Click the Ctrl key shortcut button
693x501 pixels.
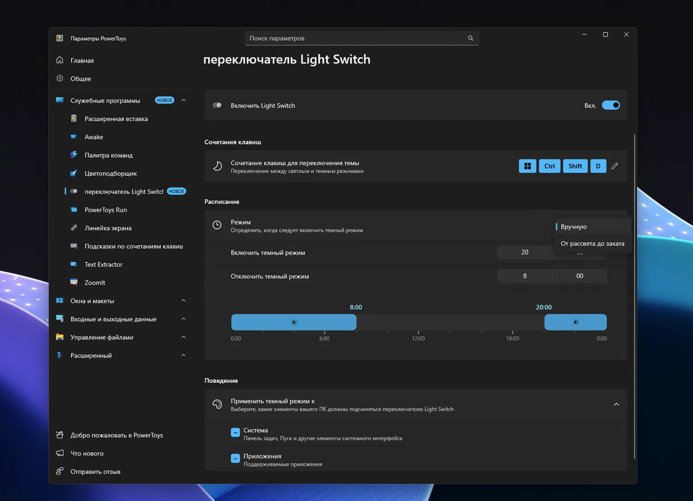tap(549, 166)
